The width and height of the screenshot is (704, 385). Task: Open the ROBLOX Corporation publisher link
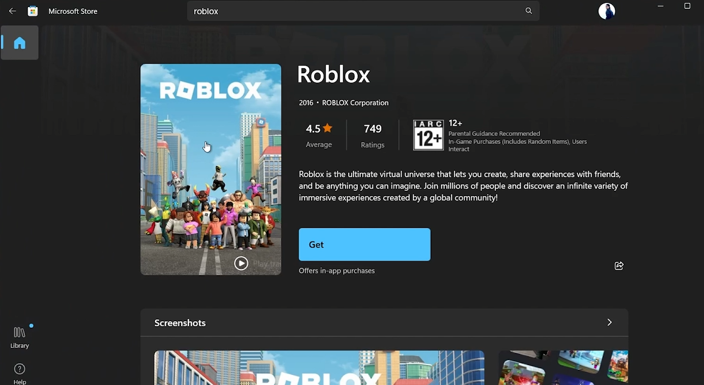(x=355, y=103)
